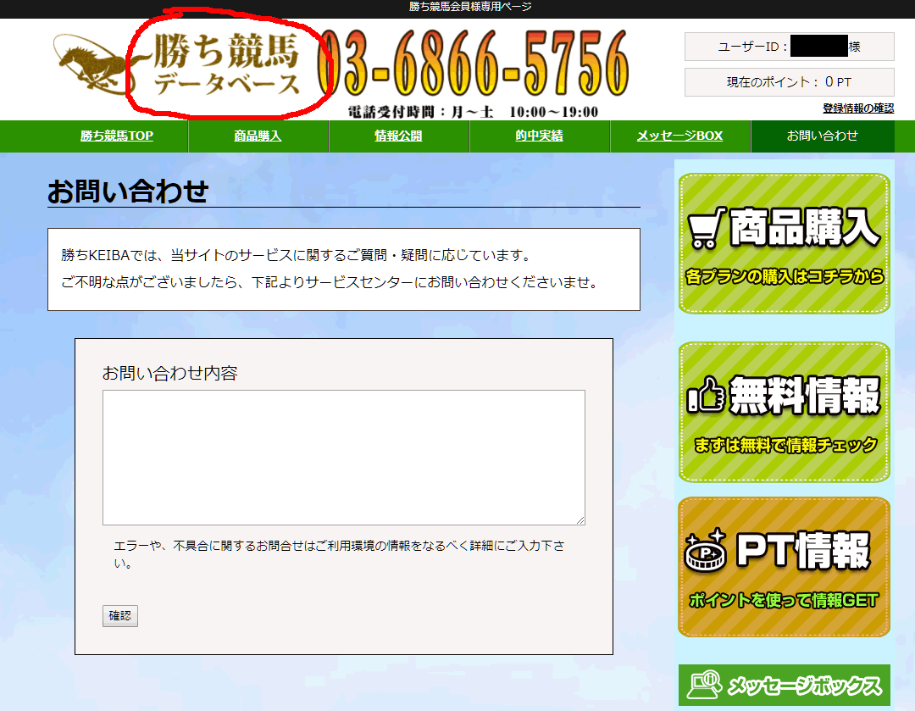Select the 勝ち競馬TOP navigation tab
Viewport: 915px width, 711px height.
pos(117,136)
